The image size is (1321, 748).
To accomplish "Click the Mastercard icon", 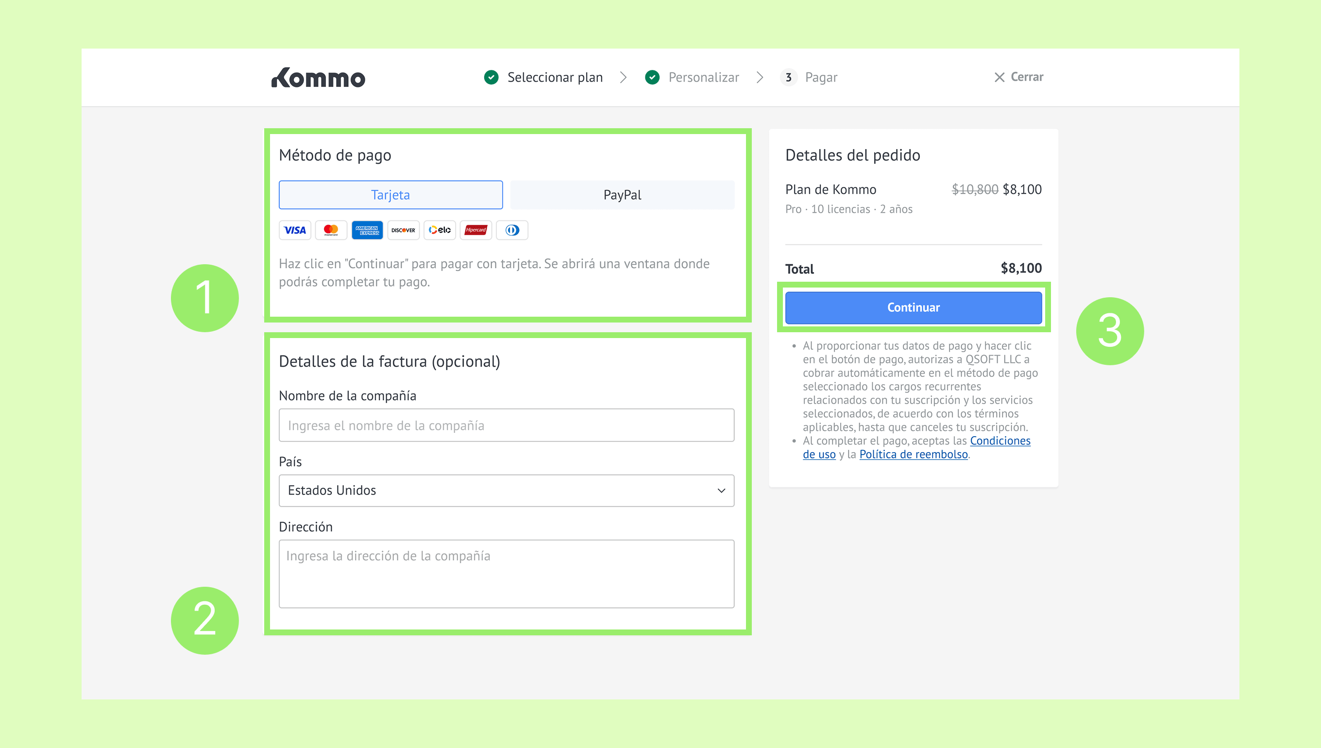I will (331, 230).
